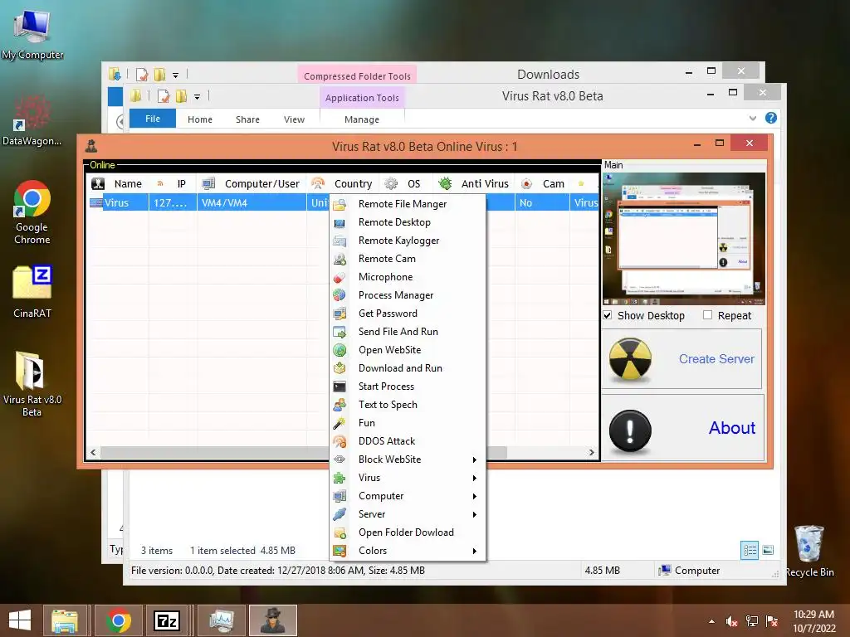Click the Download and Run icon
Image resolution: width=850 pixels, height=637 pixels.
[x=340, y=368]
